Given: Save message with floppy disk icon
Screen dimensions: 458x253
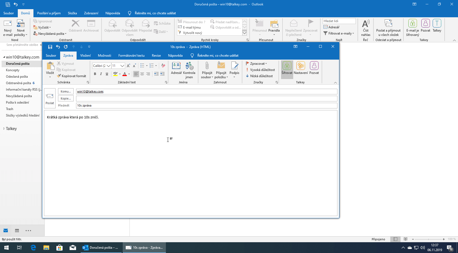Looking at the screenshot, I should pos(50,47).
